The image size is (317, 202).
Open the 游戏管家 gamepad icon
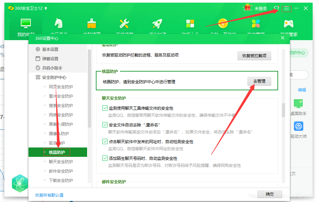click(x=289, y=24)
